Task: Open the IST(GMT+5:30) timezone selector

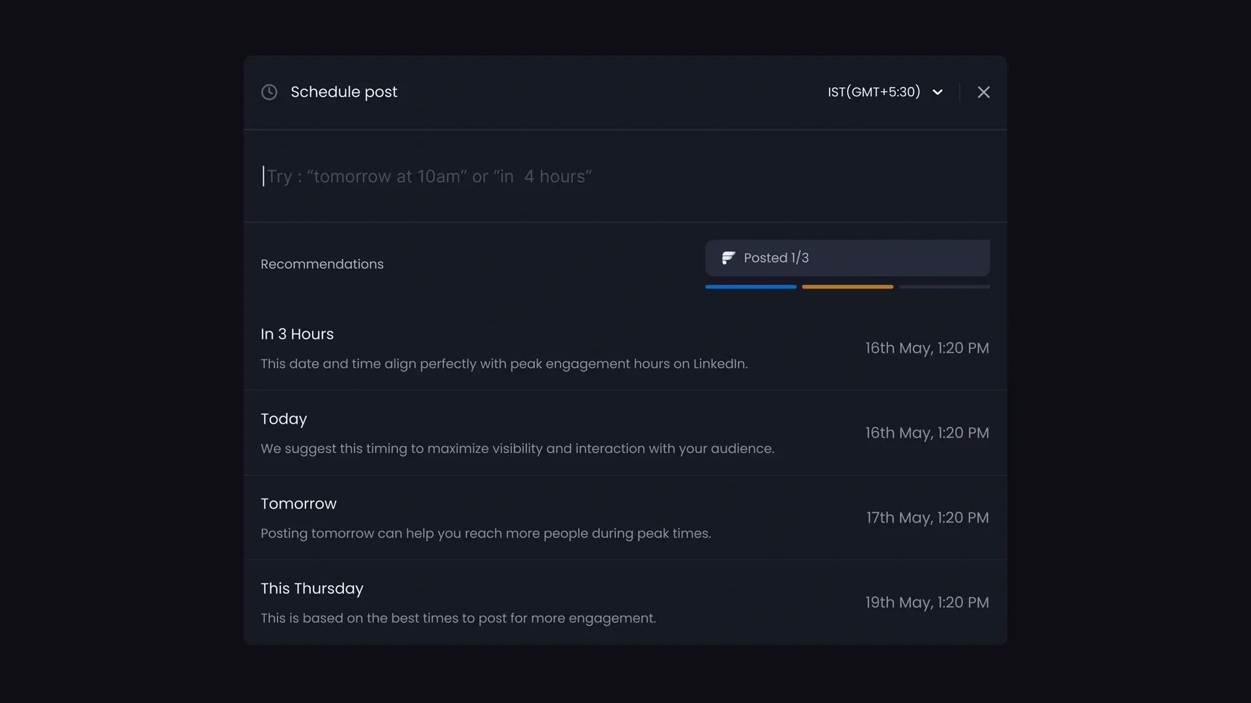Action: pos(874,92)
